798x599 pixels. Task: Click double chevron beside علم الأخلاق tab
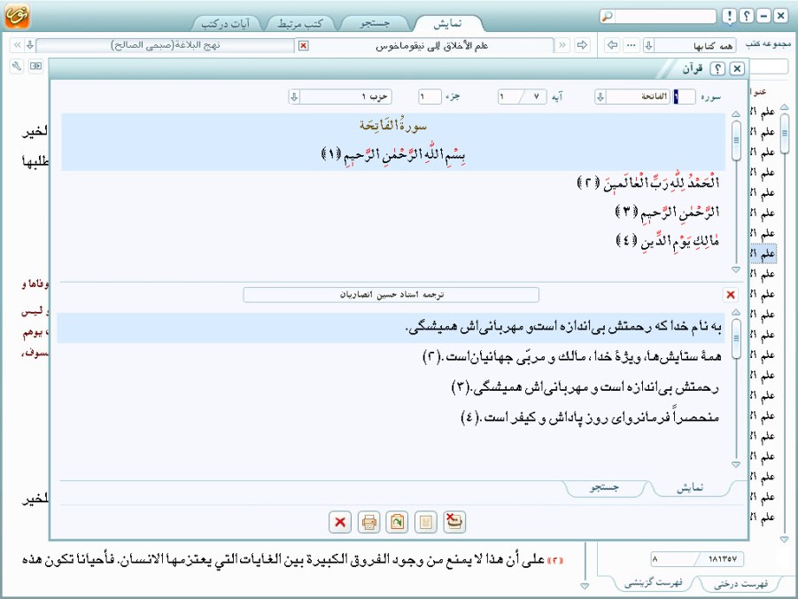pyautogui.click(x=562, y=45)
